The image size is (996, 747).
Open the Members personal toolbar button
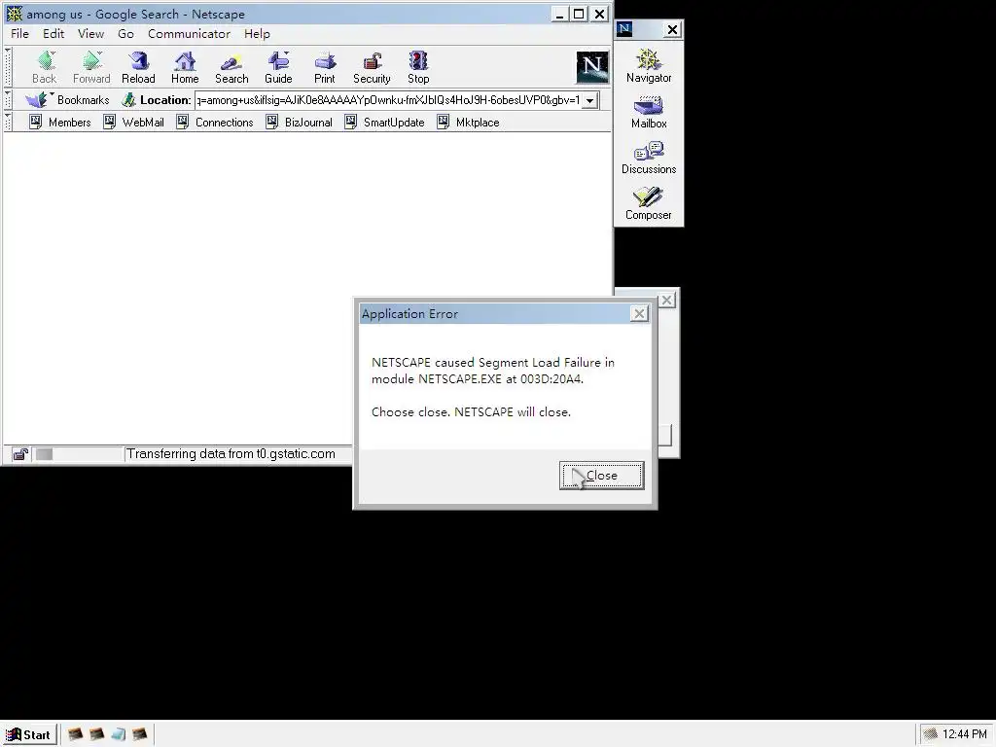(x=60, y=122)
